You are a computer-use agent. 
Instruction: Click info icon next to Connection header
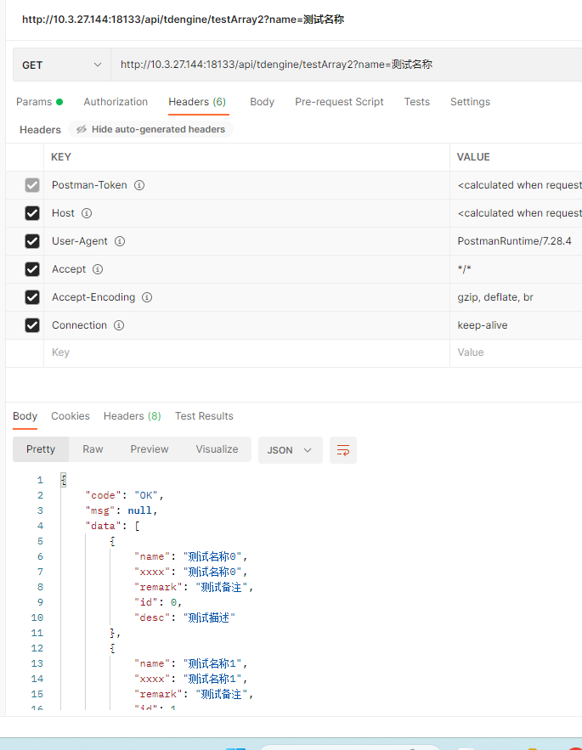pos(119,325)
